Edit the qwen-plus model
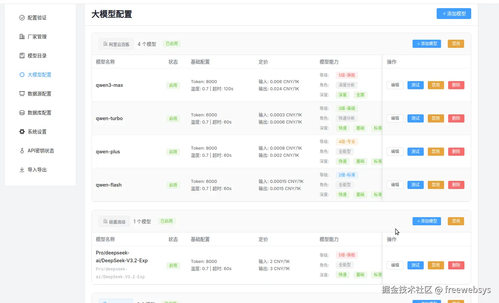The height and width of the screenshot is (303, 499). [395, 152]
